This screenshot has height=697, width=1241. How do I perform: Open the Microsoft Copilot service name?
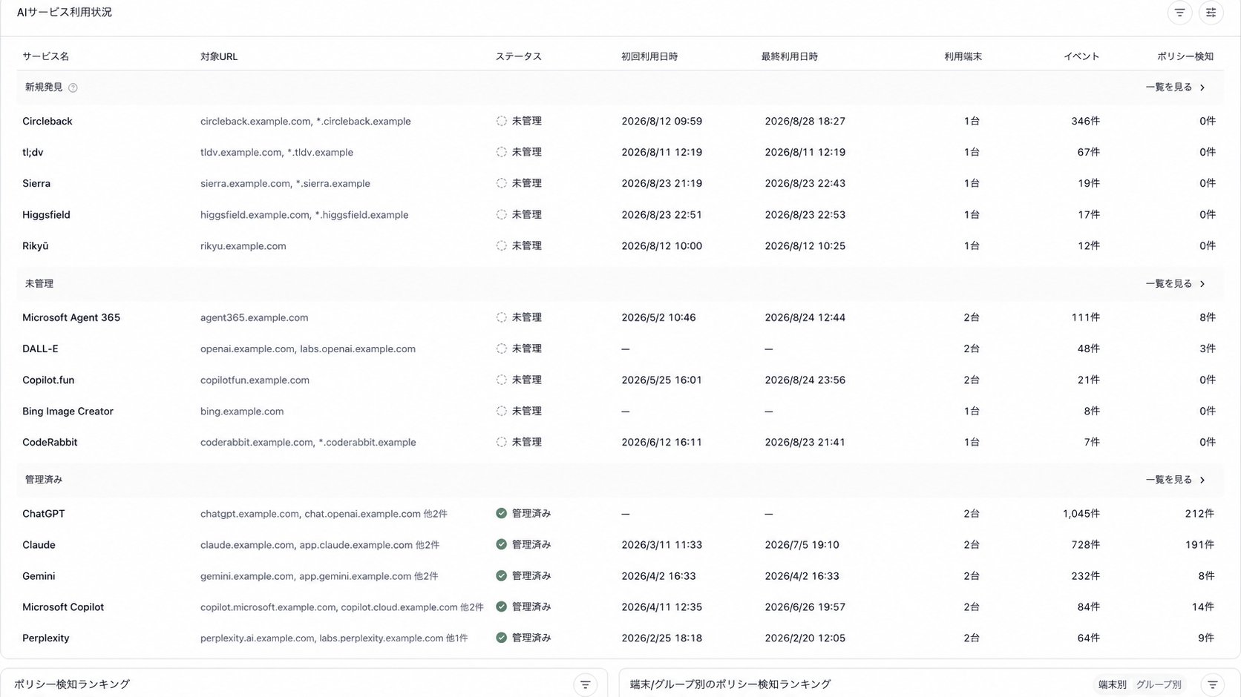63,607
